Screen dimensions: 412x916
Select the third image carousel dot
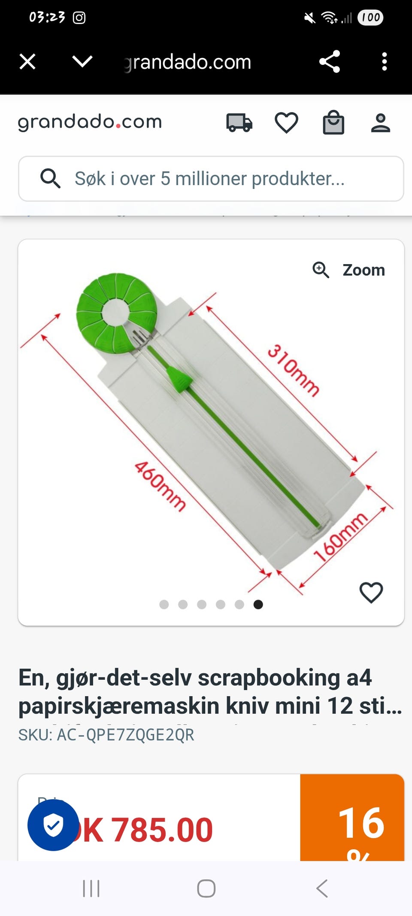point(202,605)
